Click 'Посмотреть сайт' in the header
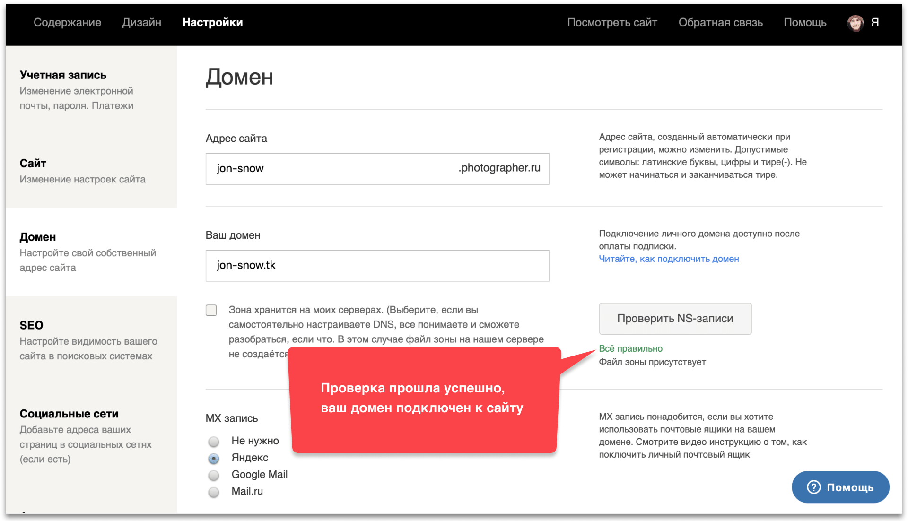The image size is (908, 521). [612, 22]
